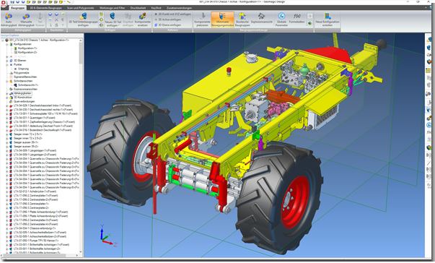Select Seeger innen 72 x 2.5<1> part
The height and width of the screenshot is (263, 435).
point(27,134)
